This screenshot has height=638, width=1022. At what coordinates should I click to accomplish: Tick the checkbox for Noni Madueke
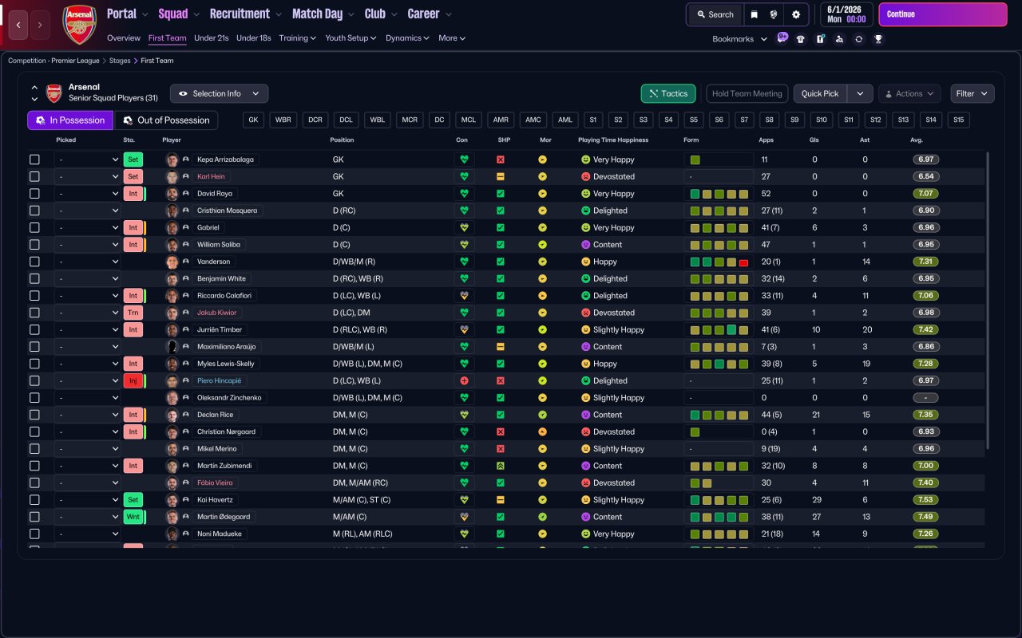34,534
